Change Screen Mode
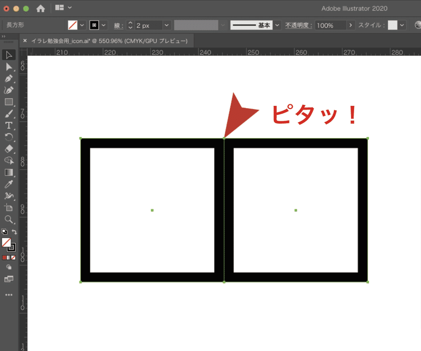 point(9,279)
